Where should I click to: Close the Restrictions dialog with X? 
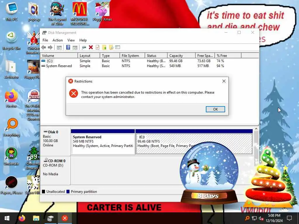[x=224, y=81]
